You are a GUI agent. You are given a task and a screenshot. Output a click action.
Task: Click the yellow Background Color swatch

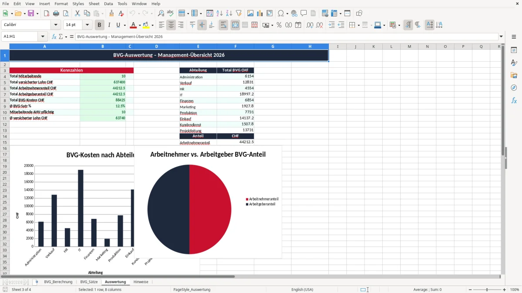[x=146, y=25]
